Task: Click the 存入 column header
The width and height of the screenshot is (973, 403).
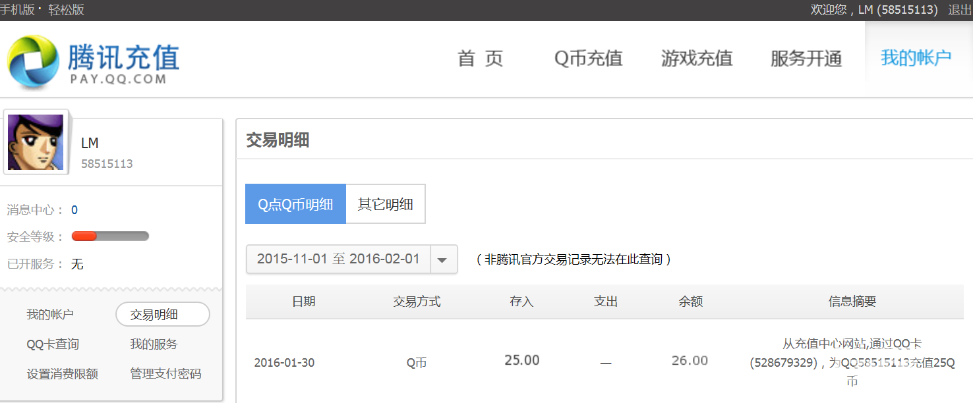Action: pos(521,302)
